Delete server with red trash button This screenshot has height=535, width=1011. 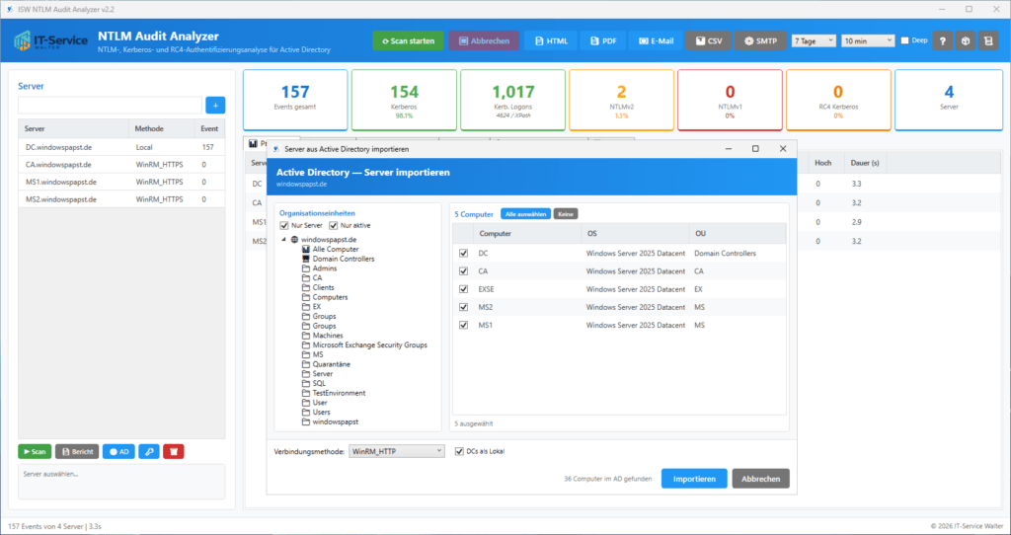[174, 451]
